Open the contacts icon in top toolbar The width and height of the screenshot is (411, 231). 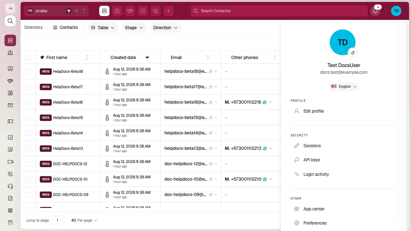(104, 11)
